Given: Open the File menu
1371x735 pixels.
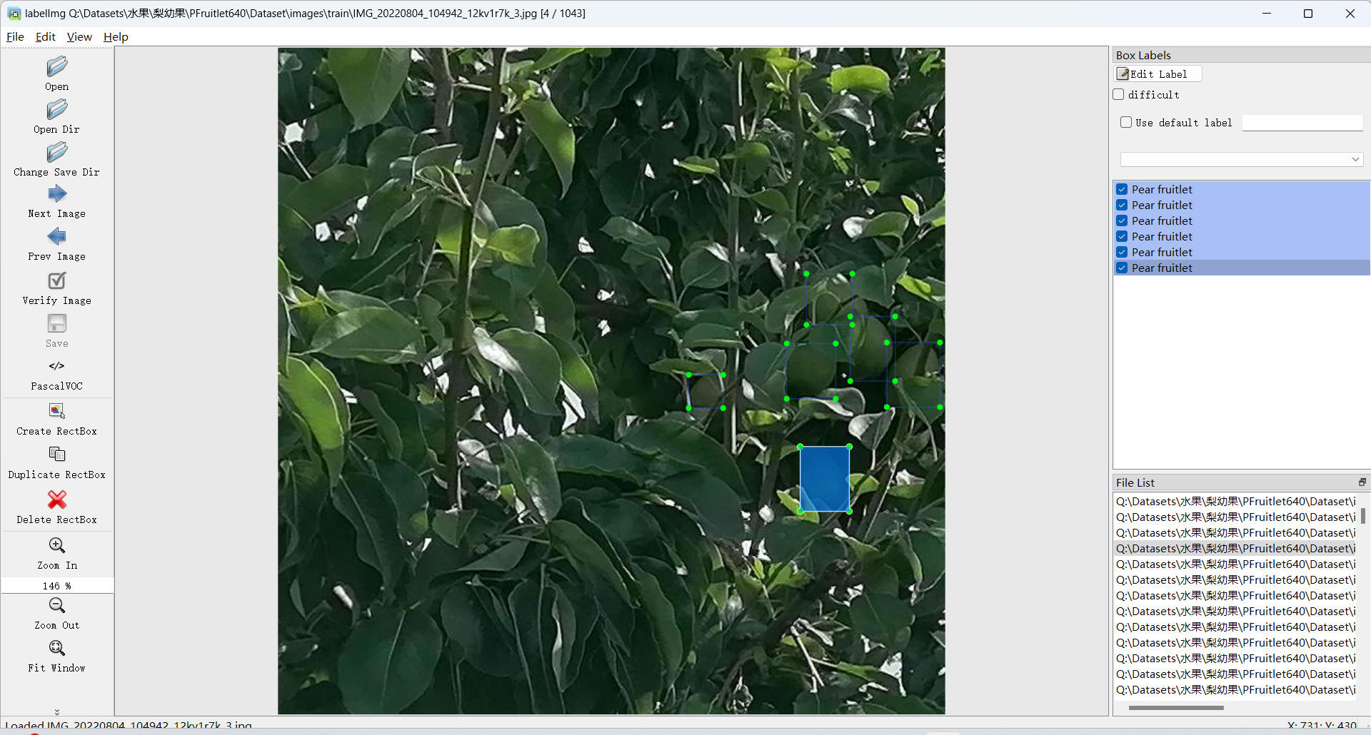Looking at the screenshot, I should coord(15,37).
